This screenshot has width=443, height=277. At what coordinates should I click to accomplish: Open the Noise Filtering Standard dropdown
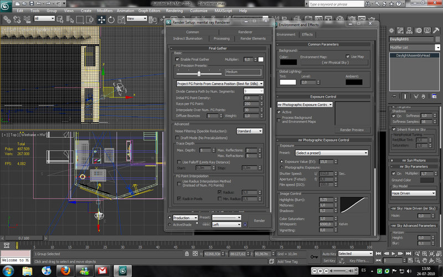249,131
